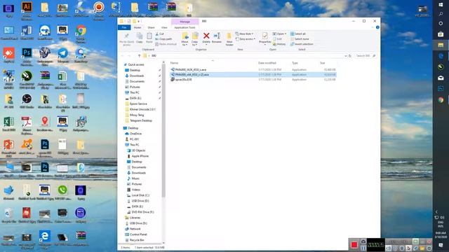Open the Telegram desktop shortcut
The image size is (449, 252).
pyautogui.click(x=62, y=56)
